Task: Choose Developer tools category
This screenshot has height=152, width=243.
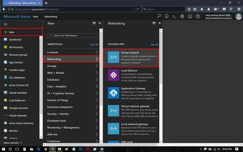Action: [71, 120]
